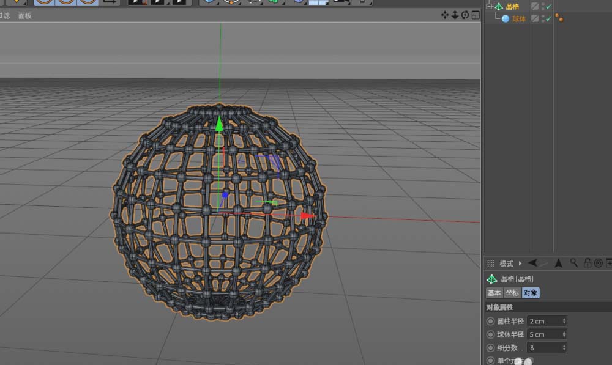Viewport: 612px width, 365px height.
Task: Click the magnifier search icon above the Attributes panel
Action: click(573, 263)
